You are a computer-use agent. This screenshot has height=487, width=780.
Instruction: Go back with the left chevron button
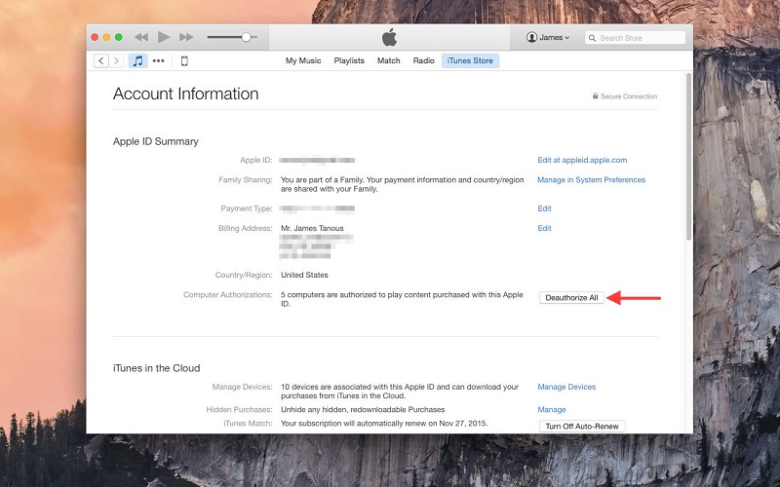click(x=101, y=60)
